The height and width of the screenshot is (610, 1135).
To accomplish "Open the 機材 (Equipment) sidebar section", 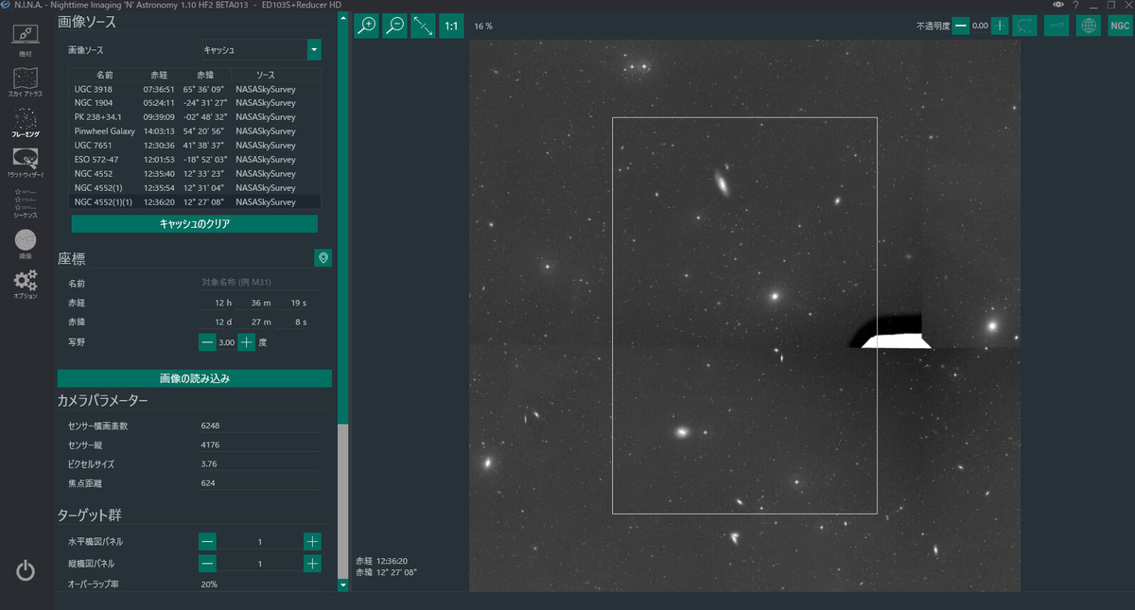I will 26,41.
